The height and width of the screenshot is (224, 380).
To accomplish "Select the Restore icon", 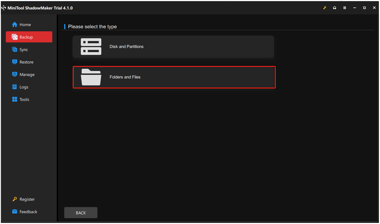I will point(14,62).
